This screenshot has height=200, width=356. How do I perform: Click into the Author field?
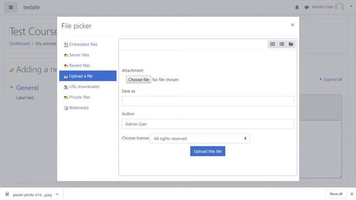207,124
